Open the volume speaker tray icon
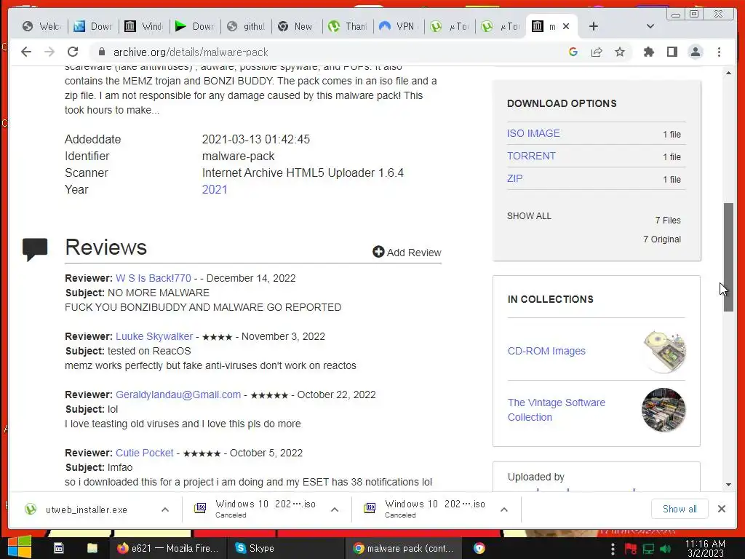The height and width of the screenshot is (559, 745). click(666, 549)
